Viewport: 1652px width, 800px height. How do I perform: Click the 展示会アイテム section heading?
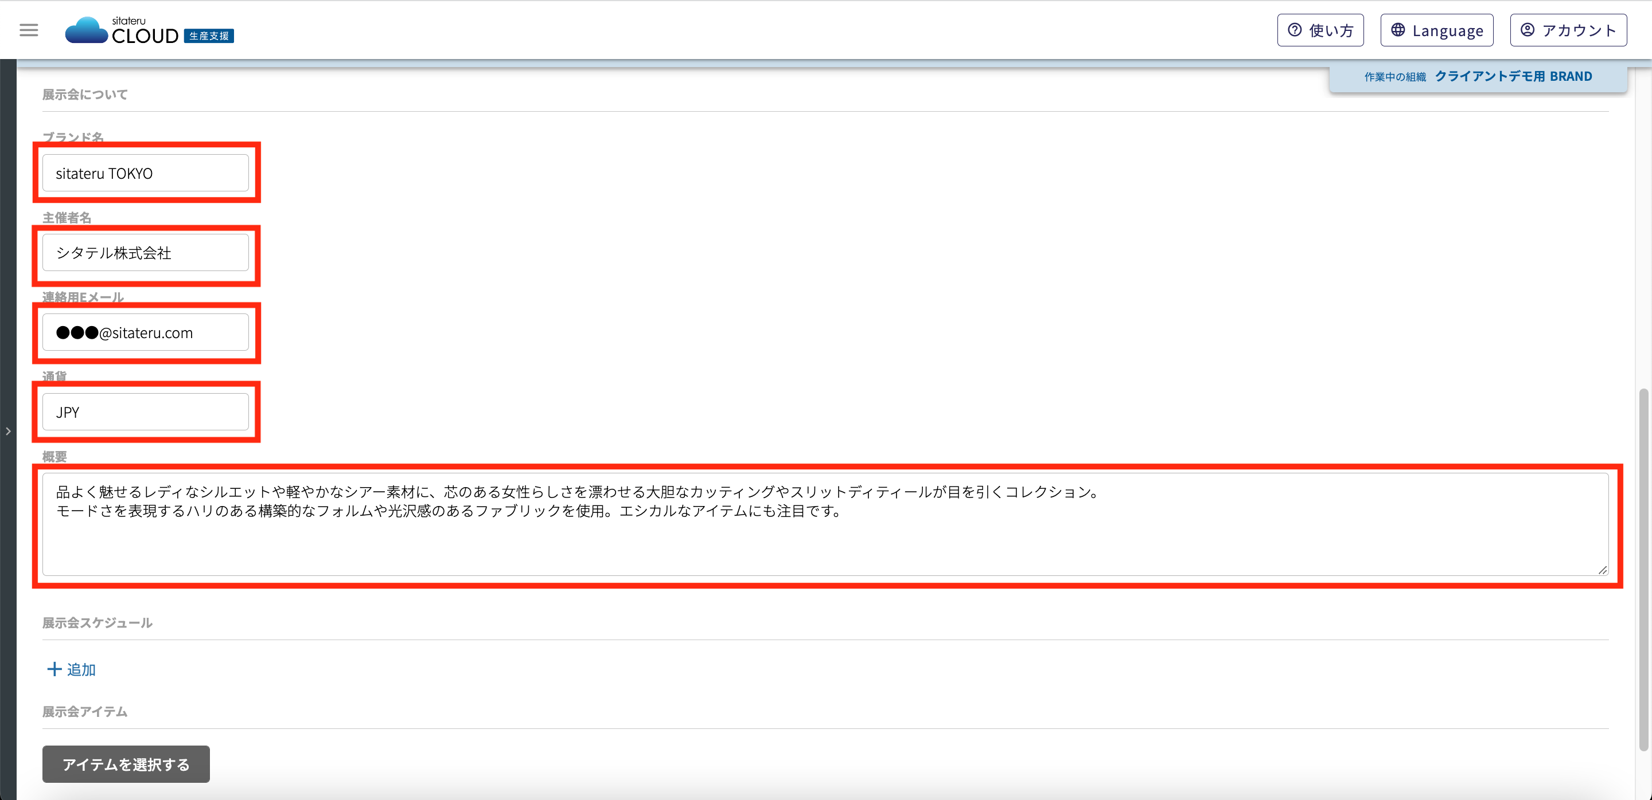pyautogui.click(x=85, y=712)
